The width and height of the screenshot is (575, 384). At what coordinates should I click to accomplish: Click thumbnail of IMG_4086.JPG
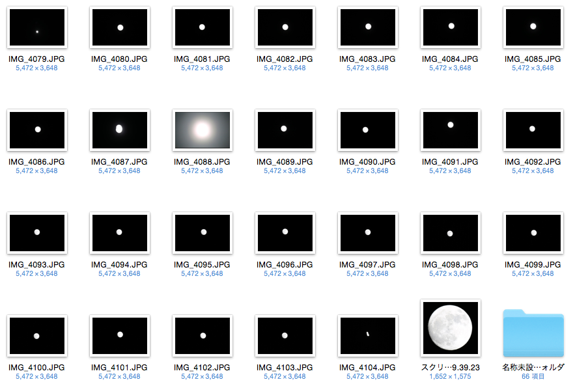click(x=37, y=130)
